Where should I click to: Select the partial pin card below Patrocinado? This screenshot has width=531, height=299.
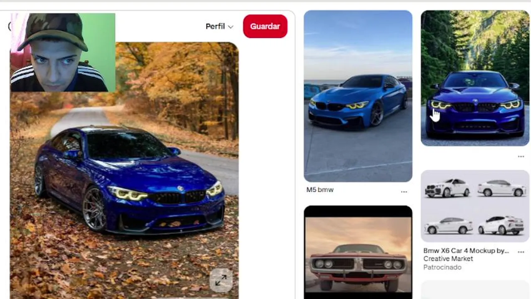[x=475, y=290]
